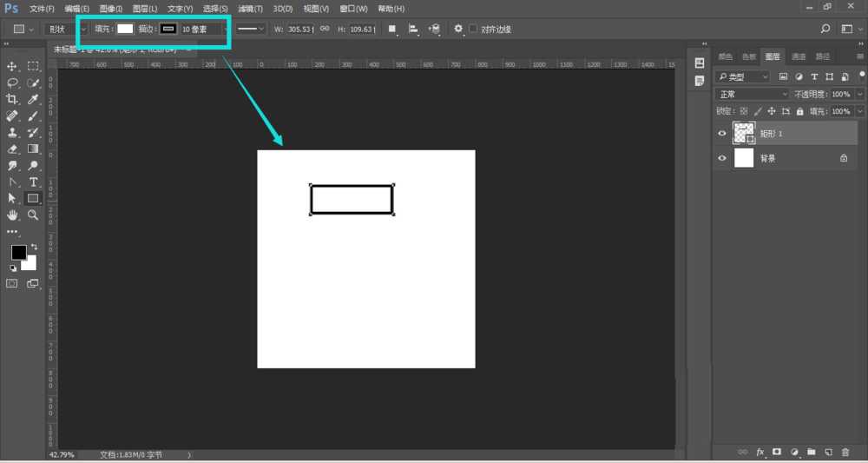Click the add layer style fx icon
The width and height of the screenshot is (868, 463).
pos(760,452)
